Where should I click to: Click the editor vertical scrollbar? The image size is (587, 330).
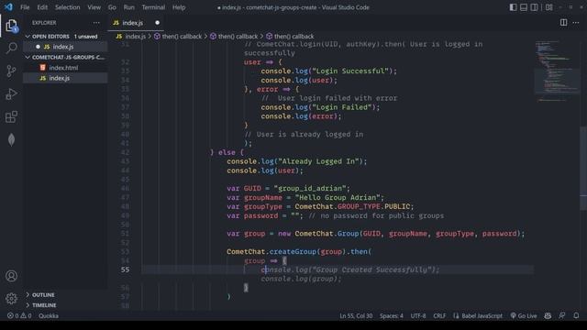[583, 169]
